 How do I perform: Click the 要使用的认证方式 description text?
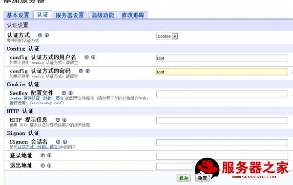tap(23, 40)
